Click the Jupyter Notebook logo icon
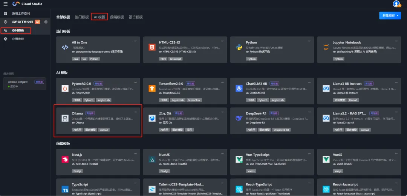The height and width of the screenshot is (196, 407). [x=326, y=47]
